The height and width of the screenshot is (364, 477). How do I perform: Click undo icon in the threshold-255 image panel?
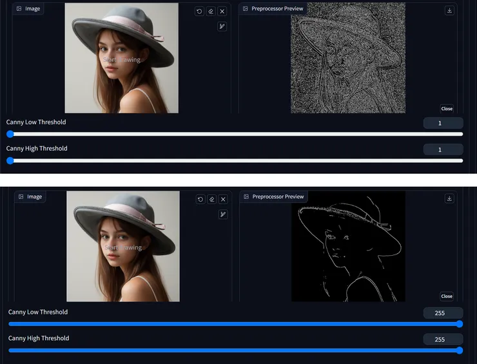click(200, 199)
